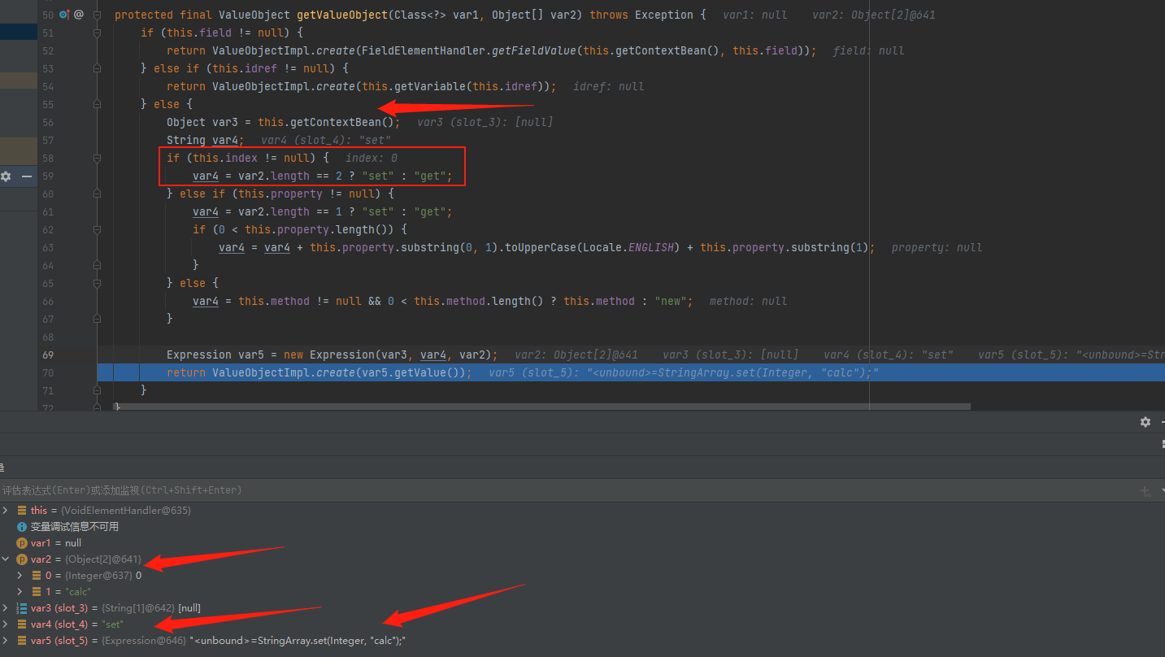This screenshot has width=1165, height=657.
Task: Open the left tool window gear settings
Action: (x=7, y=176)
